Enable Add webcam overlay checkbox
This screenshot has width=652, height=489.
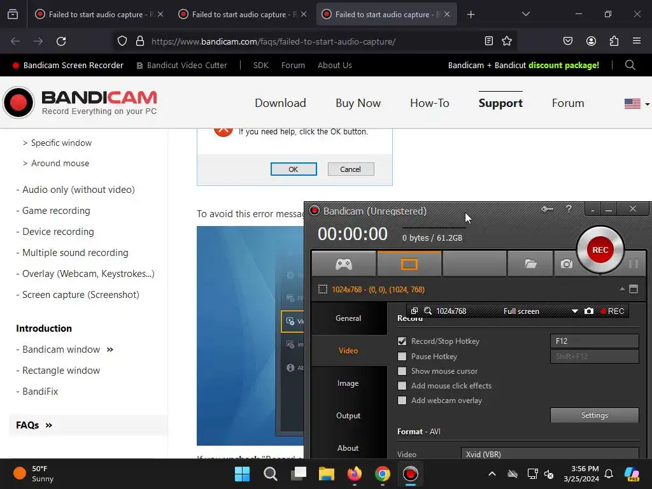pos(402,400)
